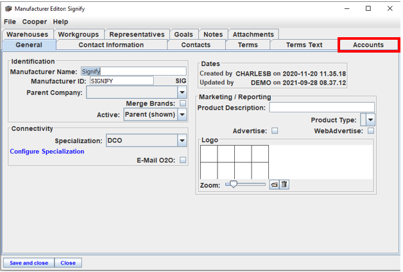Click the CHARLESB creator name

pyautogui.click(x=253, y=74)
